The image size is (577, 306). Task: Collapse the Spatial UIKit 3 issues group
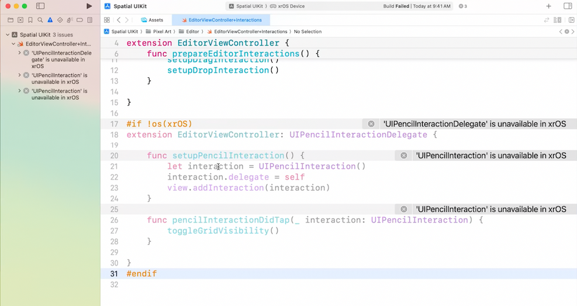click(8, 35)
